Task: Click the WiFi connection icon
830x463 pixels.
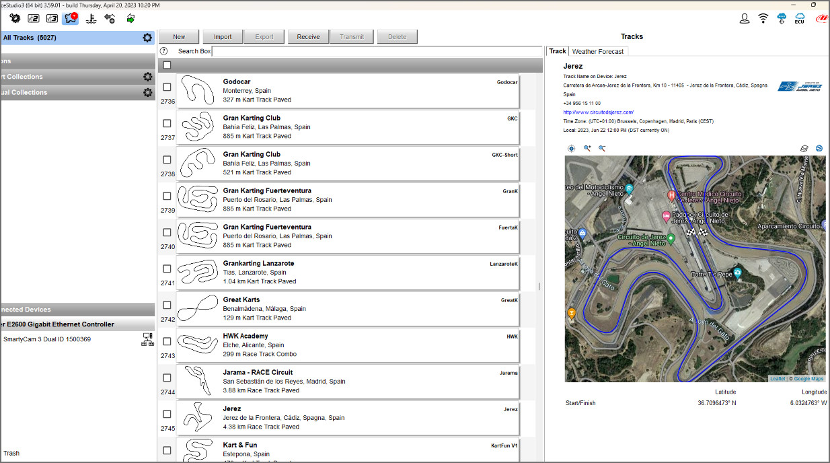Action: (763, 18)
